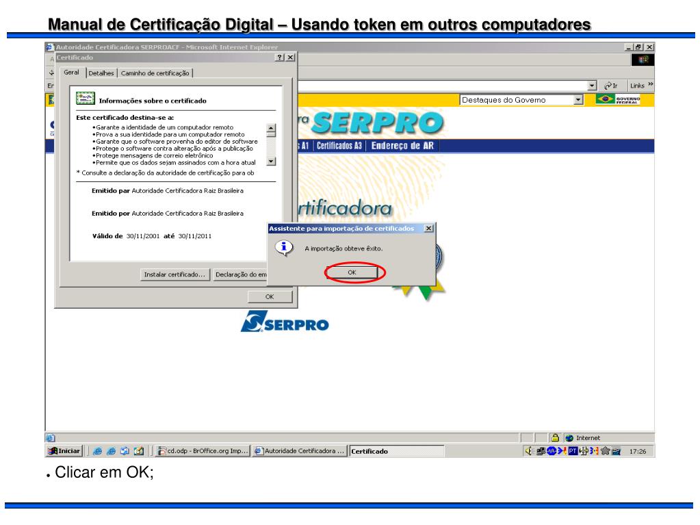Screen dimensions: 700x525
Task: Open the Certificados A3 menu item
Action: coord(339,146)
